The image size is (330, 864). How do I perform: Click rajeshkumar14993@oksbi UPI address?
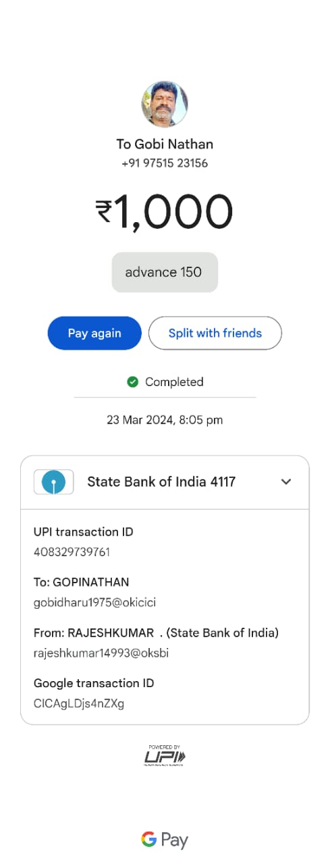(x=101, y=653)
